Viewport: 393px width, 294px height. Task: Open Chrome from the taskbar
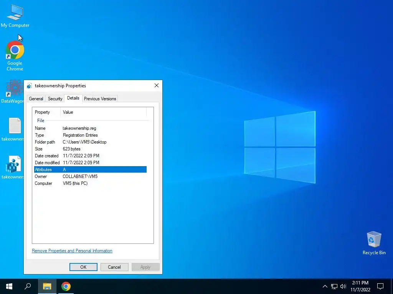[66, 286]
